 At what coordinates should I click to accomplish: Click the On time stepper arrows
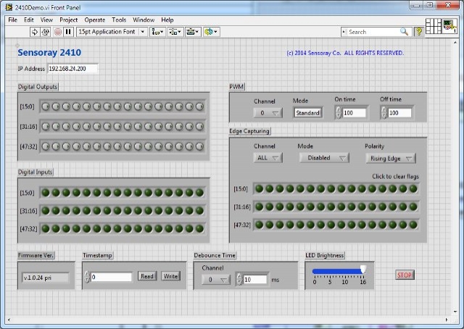tap(339, 113)
